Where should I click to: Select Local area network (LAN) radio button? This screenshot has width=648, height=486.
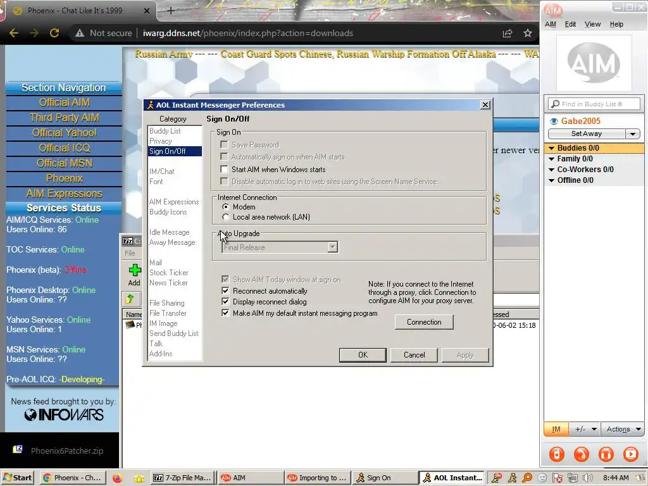click(226, 217)
